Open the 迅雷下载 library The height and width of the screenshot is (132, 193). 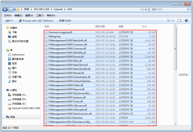coord(15,77)
